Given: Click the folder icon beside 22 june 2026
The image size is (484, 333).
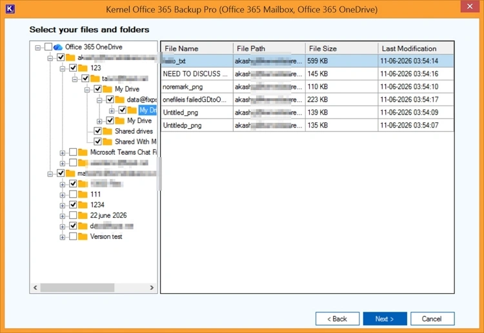Looking at the screenshot, I should [x=83, y=215].
